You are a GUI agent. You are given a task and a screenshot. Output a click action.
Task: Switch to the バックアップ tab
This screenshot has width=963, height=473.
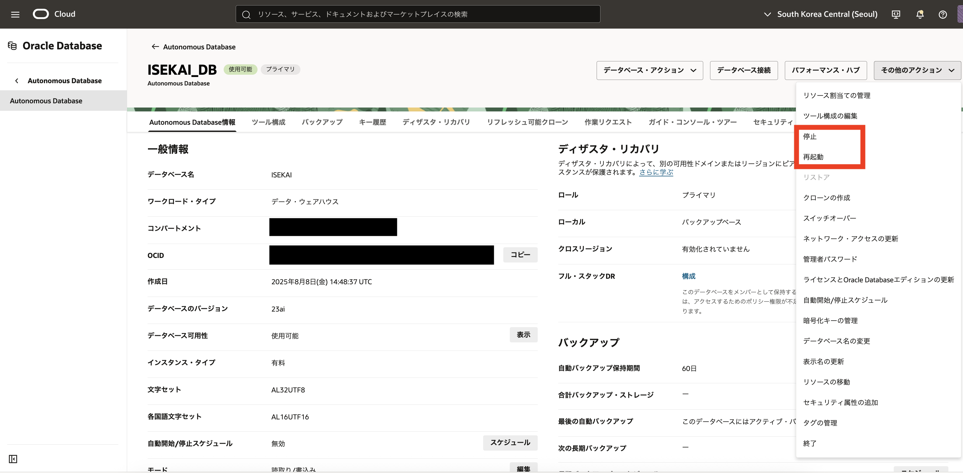coord(322,122)
